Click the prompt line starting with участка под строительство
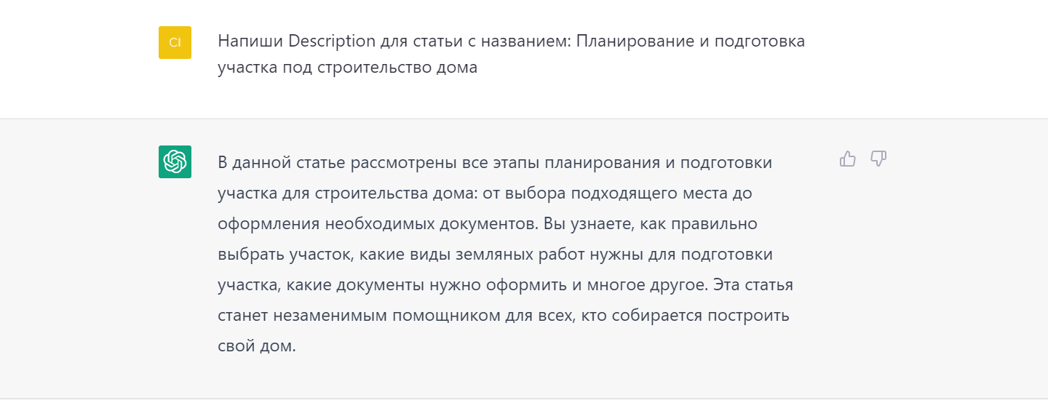This screenshot has width=1048, height=403. pyautogui.click(x=347, y=68)
